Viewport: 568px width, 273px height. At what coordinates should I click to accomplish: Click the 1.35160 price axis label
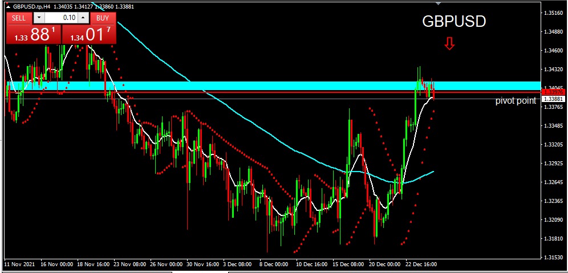553,13
